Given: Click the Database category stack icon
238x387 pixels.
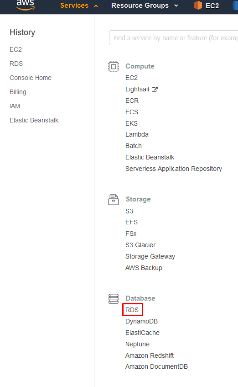Looking at the screenshot, I should point(114,299).
